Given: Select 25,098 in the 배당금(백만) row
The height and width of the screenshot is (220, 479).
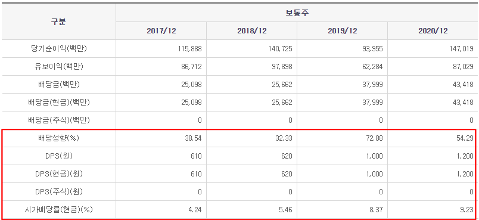Looking at the screenshot, I should pyautogui.click(x=191, y=85).
